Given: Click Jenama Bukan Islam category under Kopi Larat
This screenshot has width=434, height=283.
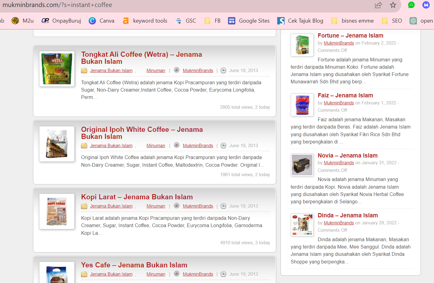Looking at the screenshot, I should 111,206.
